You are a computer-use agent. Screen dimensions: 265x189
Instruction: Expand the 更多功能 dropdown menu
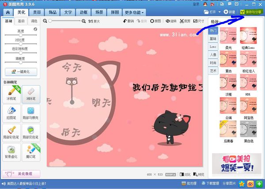(x=134, y=12)
